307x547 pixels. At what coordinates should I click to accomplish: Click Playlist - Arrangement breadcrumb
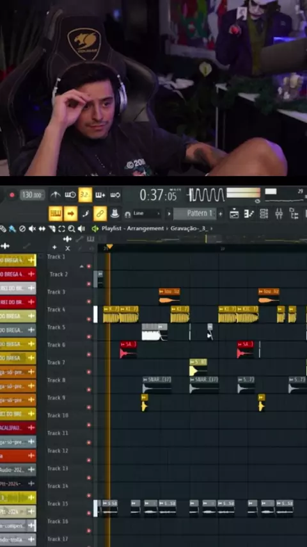tap(132, 229)
